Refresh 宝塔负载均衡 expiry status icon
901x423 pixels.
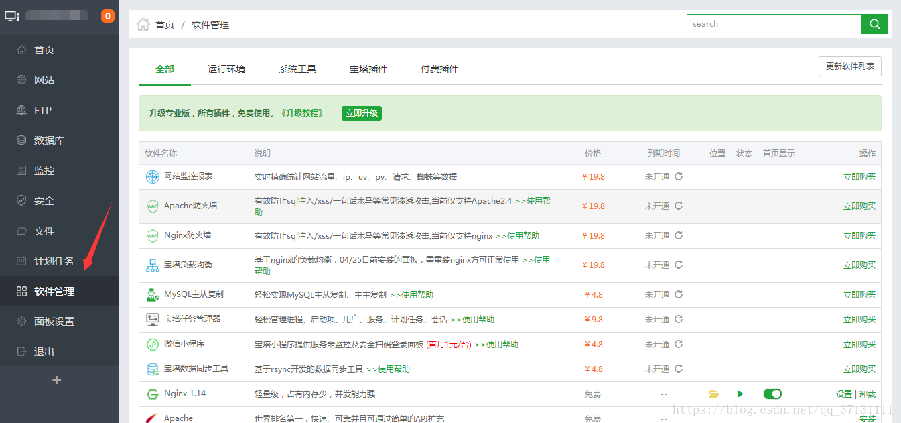coord(679,265)
